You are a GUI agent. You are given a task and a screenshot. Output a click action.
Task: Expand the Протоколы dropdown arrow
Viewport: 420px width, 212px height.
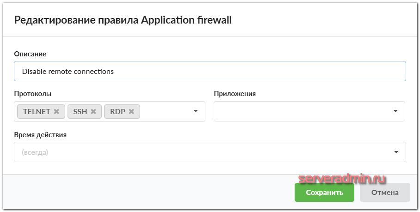click(x=196, y=111)
